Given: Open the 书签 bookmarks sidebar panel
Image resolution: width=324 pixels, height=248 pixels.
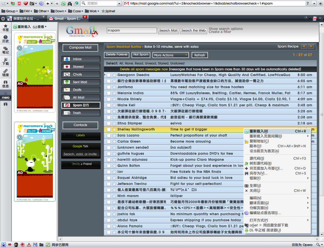Looking at the screenshot, I should coord(6,27).
